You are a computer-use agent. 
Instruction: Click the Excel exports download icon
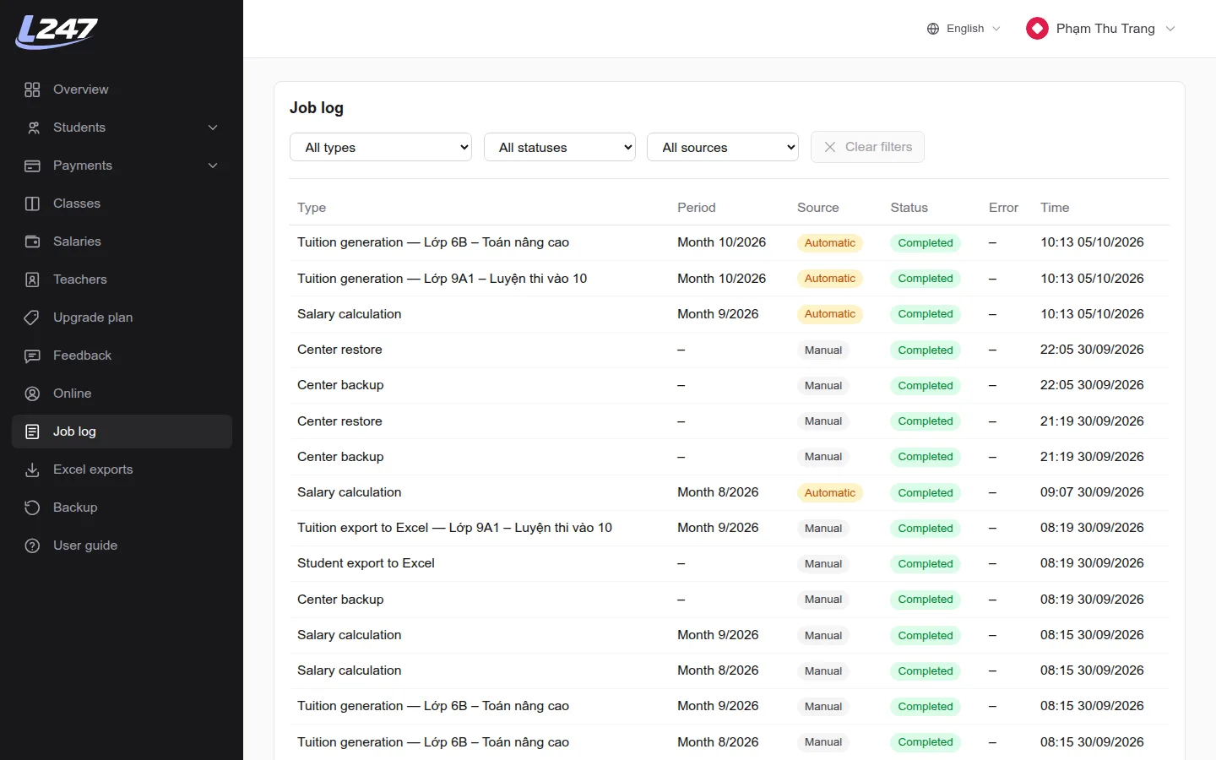pyautogui.click(x=32, y=470)
